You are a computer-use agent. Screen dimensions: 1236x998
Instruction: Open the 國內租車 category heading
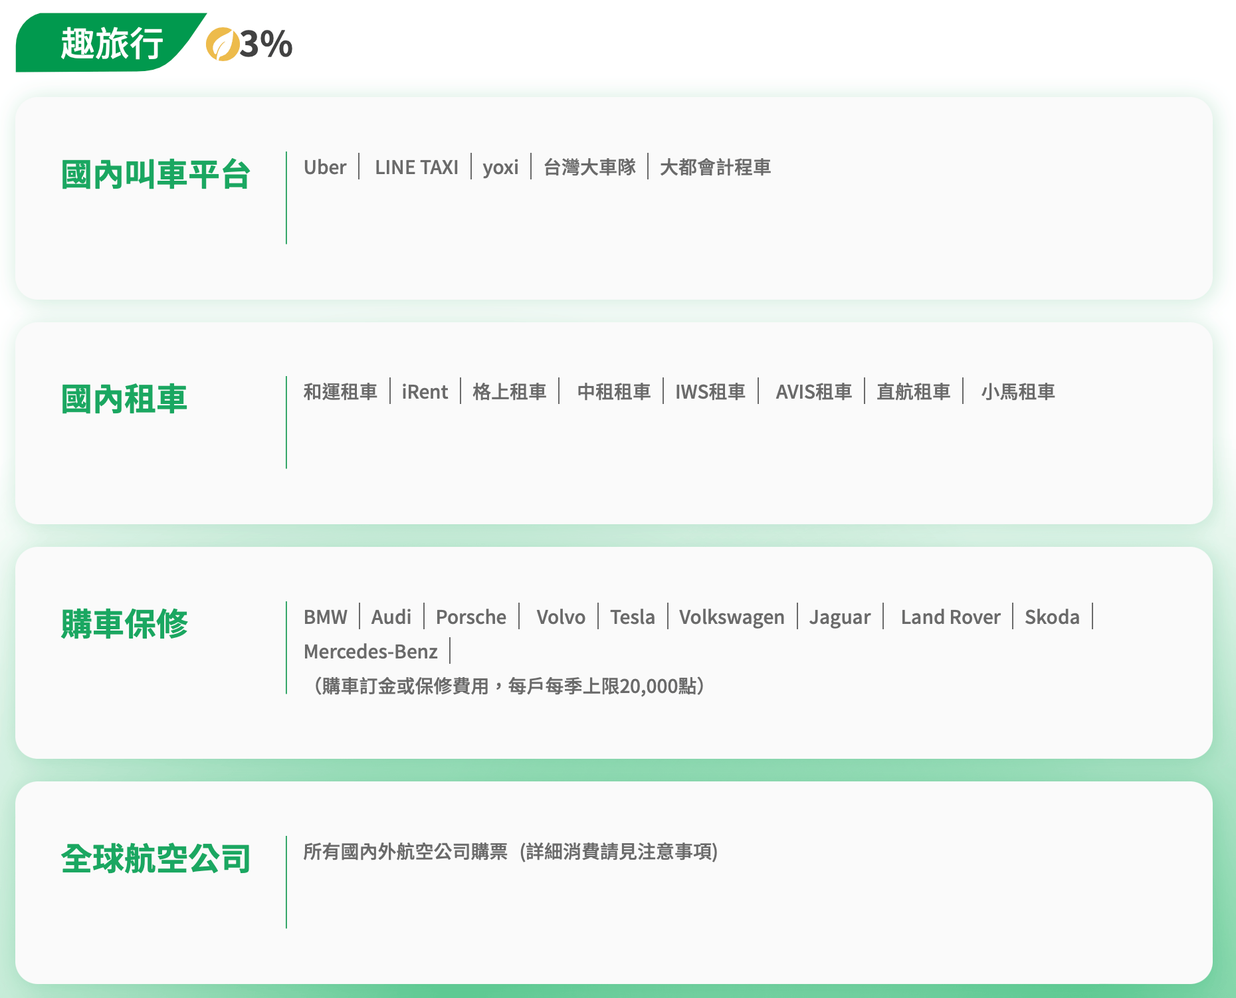click(124, 399)
